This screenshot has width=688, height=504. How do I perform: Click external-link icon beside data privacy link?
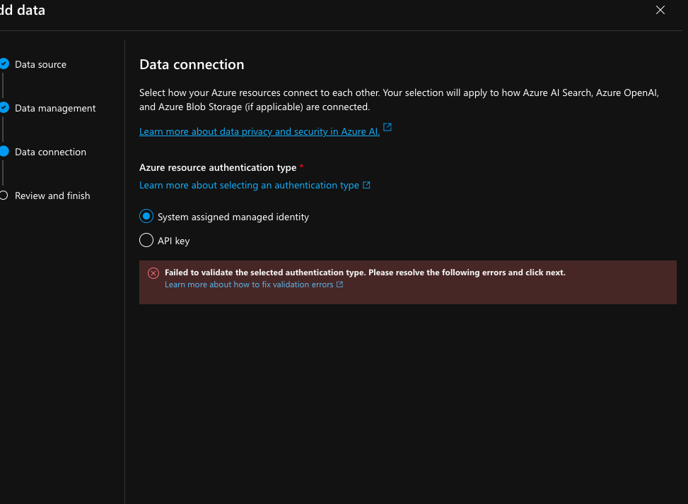pos(387,128)
